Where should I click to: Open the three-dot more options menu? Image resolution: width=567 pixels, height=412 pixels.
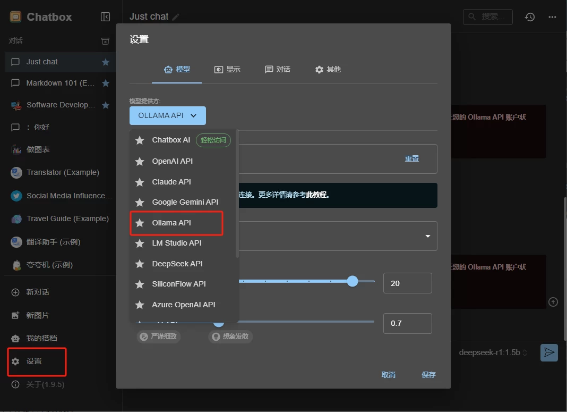click(x=552, y=17)
